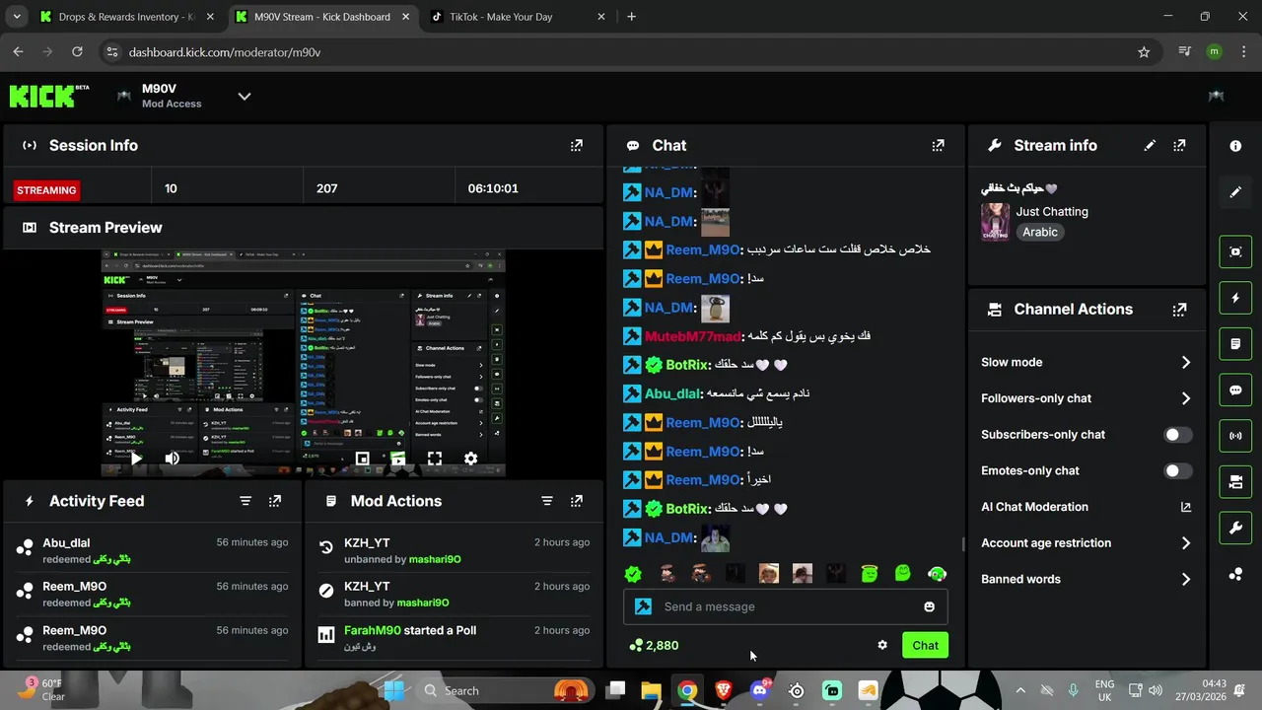Screen dimensions: 1262x710
Task: Select the verified checkmark emote
Action: pos(633,574)
